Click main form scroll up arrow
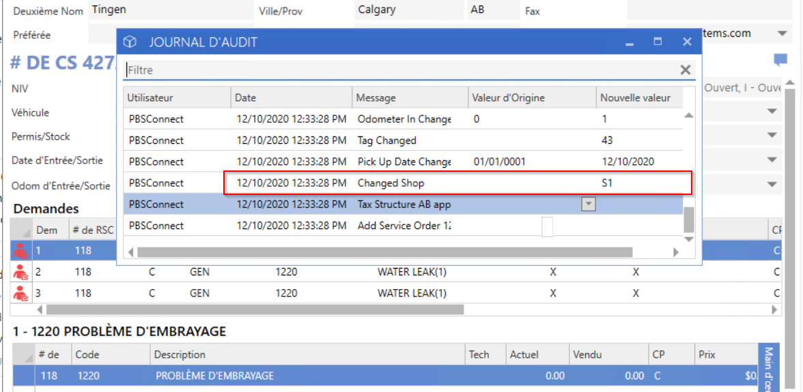 tap(790, 82)
